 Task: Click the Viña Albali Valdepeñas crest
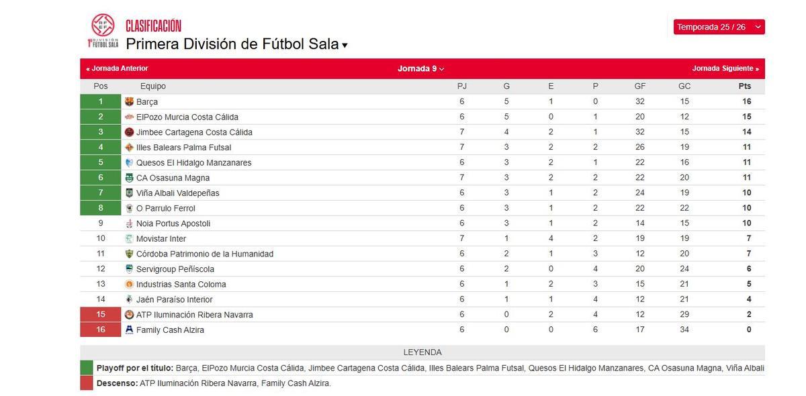pyautogui.click(x=129, y=193)
